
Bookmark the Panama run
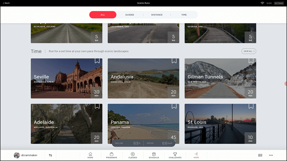point(174,106)
